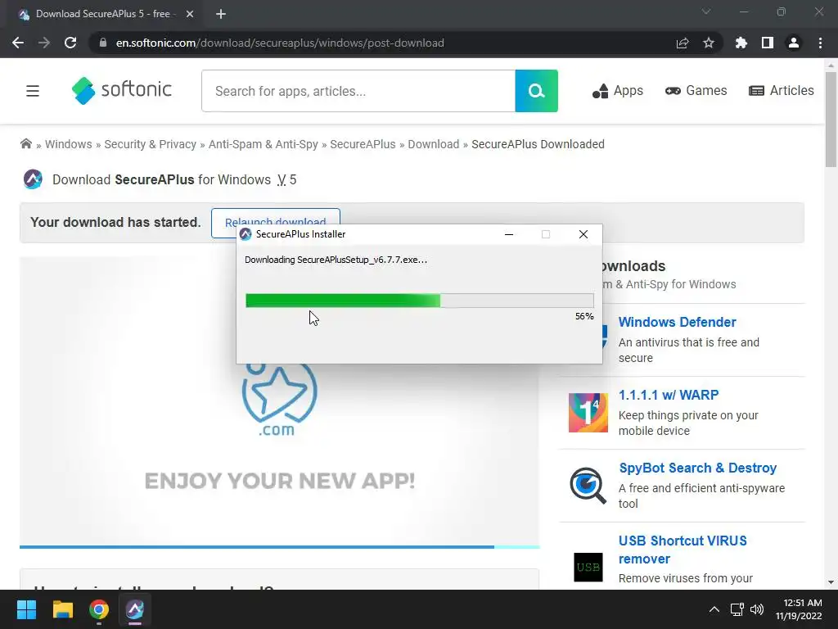Open the Apps menu item

pyautogui.click(x=618, y=91)
